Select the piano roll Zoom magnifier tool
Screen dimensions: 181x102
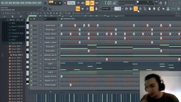[x=66, y=13]
